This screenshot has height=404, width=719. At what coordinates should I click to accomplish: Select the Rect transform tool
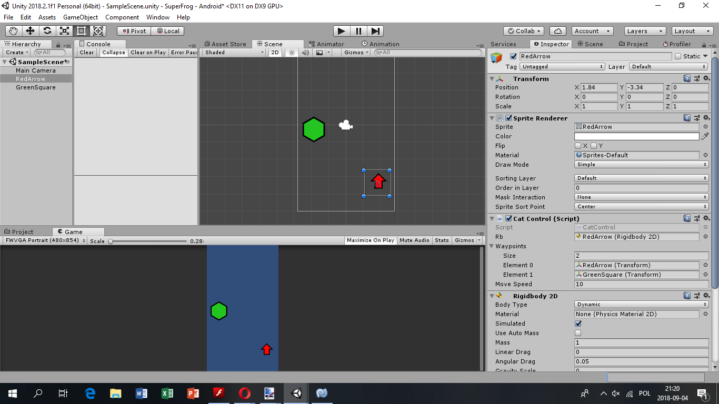81,31
